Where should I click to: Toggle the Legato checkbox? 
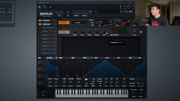tap(130, 86)
